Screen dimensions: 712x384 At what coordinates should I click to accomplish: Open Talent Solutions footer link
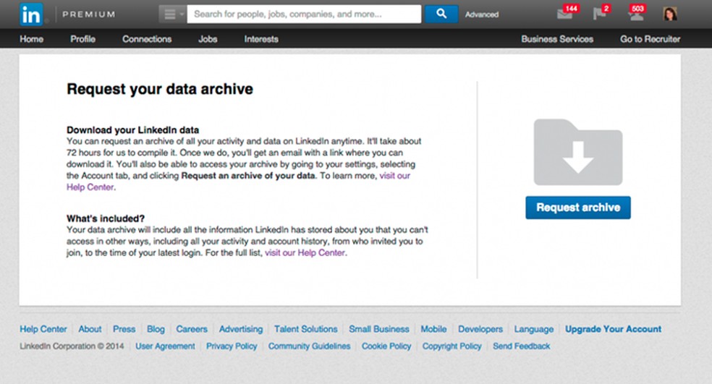click(x=305, y=329)
